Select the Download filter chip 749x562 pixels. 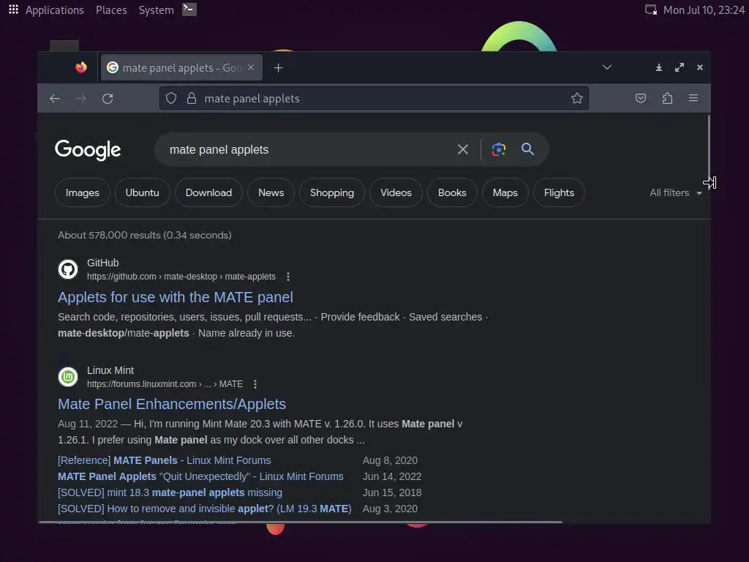click(208, 192)
